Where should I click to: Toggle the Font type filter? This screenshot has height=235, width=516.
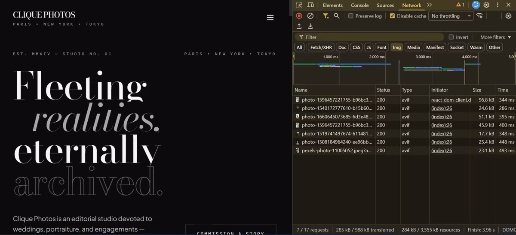tap(382, 47)
